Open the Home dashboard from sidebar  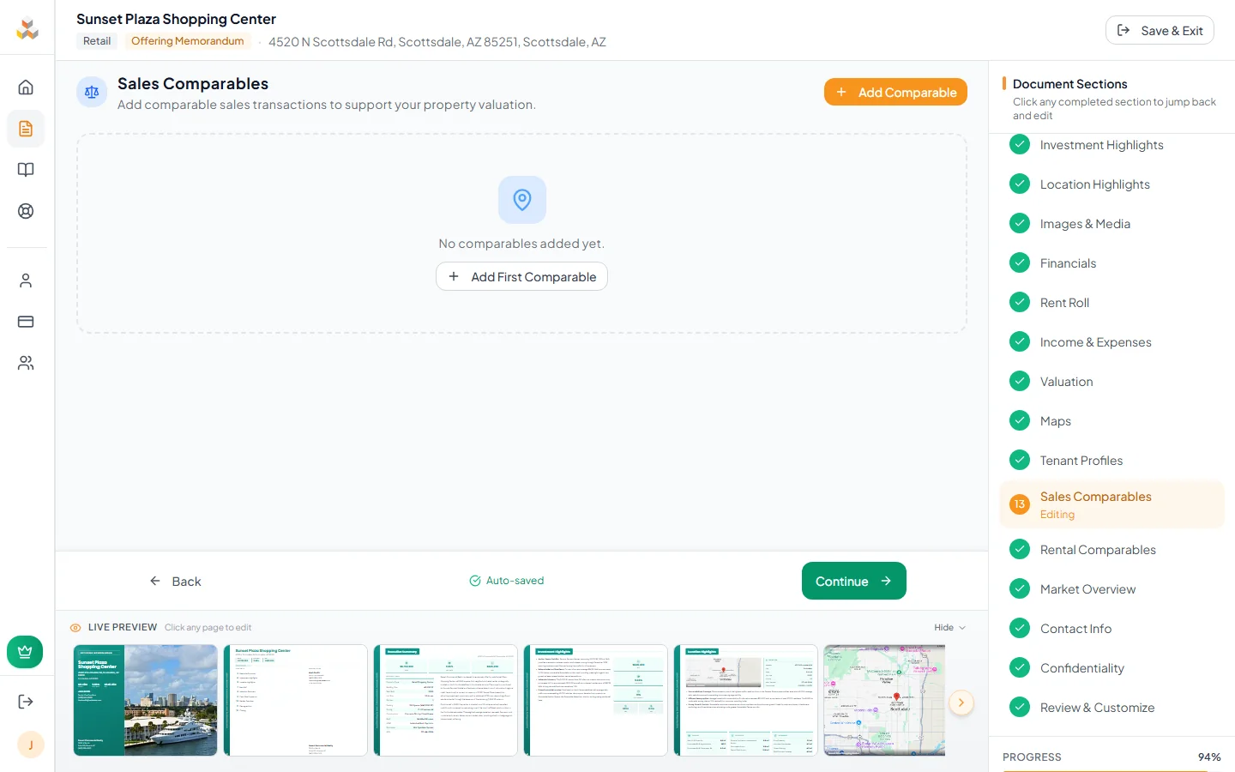coord(26,87)
